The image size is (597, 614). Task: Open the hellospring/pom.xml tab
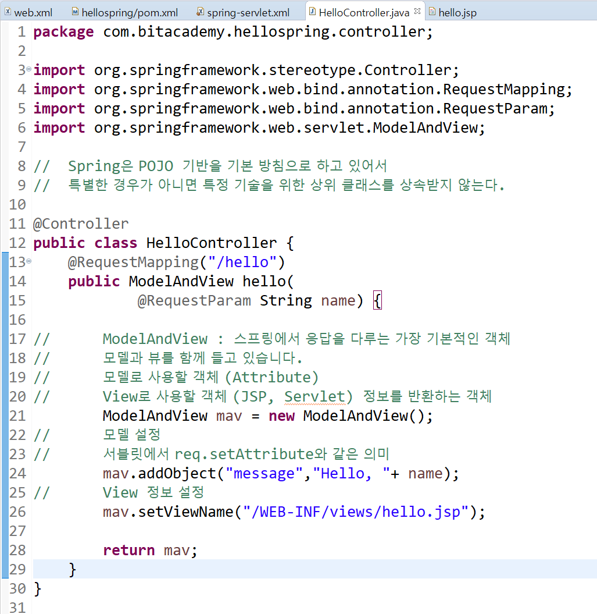pyautogui.click(x=125, y=12)
